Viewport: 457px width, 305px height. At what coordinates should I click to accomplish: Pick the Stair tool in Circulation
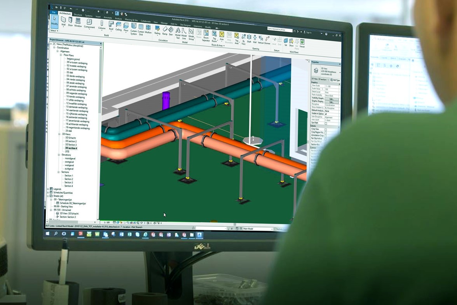(x=171, y=31)
